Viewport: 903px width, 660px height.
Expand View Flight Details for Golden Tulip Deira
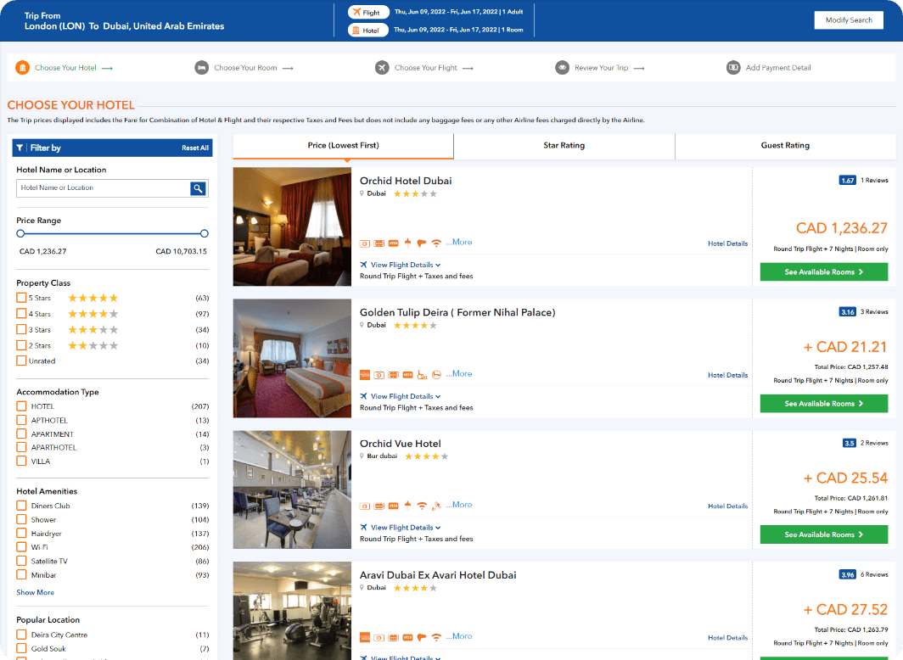(x=406, y=396)
